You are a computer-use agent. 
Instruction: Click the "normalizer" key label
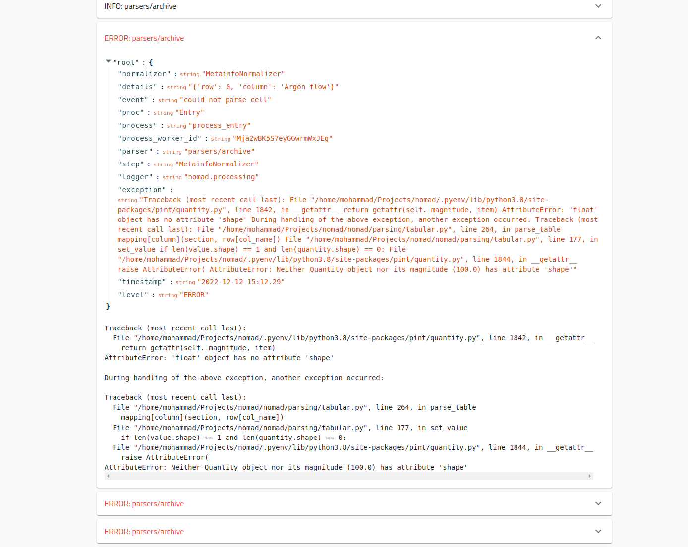pyautogui.click(x=144, y=74)
